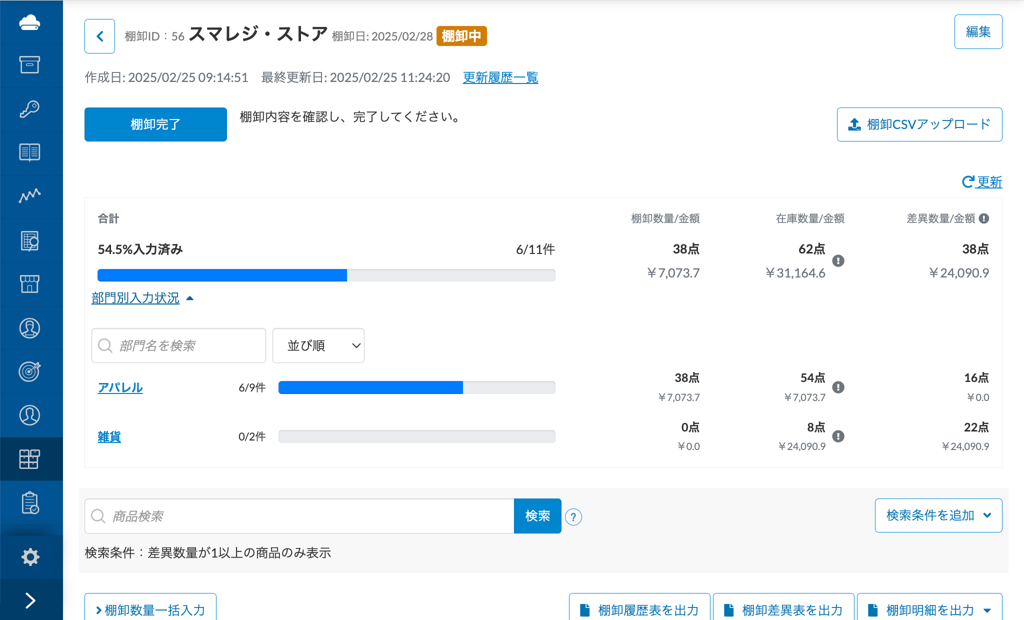1024x620 pixels.
Task: Click the 商品検索 search field
Action: coord(300,516)
